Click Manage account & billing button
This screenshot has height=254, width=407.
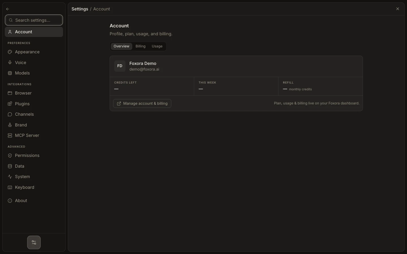point(142,104)
